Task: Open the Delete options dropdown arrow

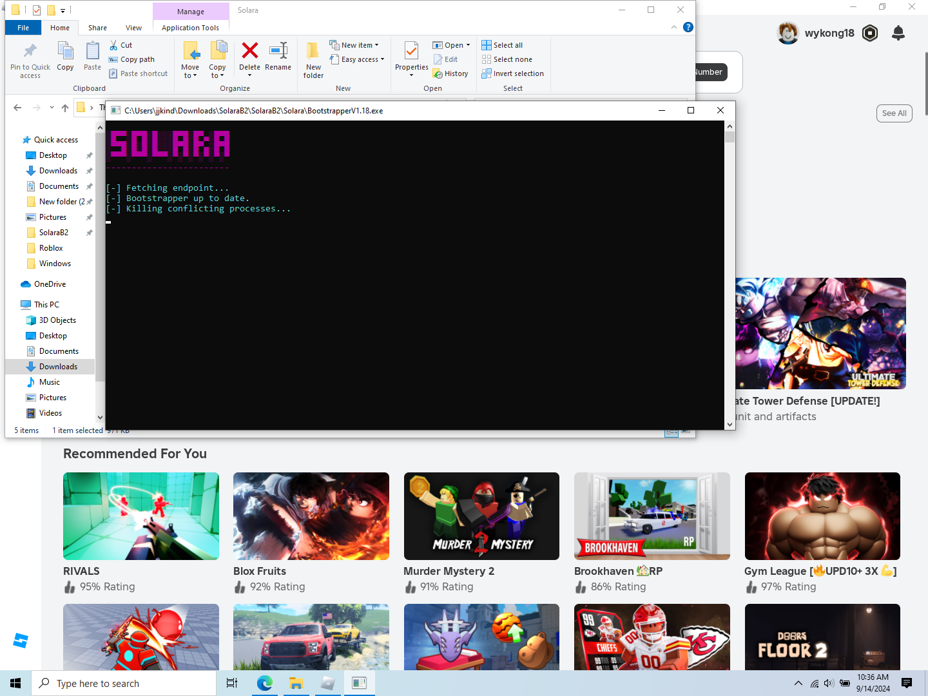Action: pos(249,75)
